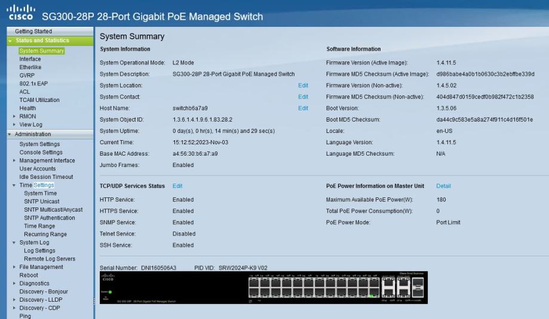Screen dimensions: 549x319
Task: Edit the System Location field
Action: (x=303, y=85)
